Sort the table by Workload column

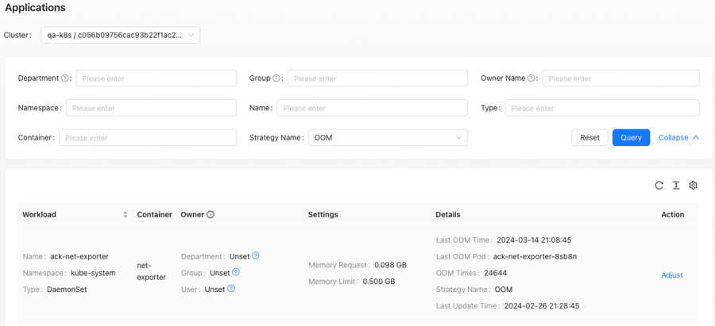pos(126,214)
